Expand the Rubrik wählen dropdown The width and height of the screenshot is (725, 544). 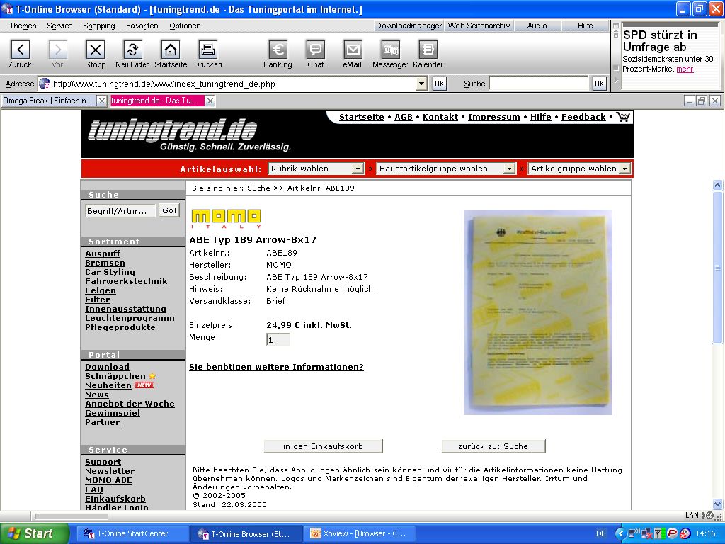[316, 169]
